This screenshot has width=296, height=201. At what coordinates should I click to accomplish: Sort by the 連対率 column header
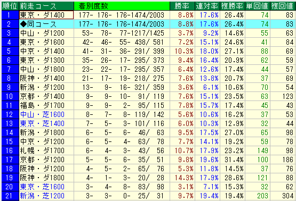(x=207, y=6)
